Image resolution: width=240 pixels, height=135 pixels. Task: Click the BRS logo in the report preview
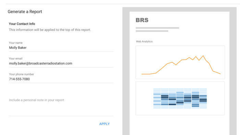(x=142, y=20)
